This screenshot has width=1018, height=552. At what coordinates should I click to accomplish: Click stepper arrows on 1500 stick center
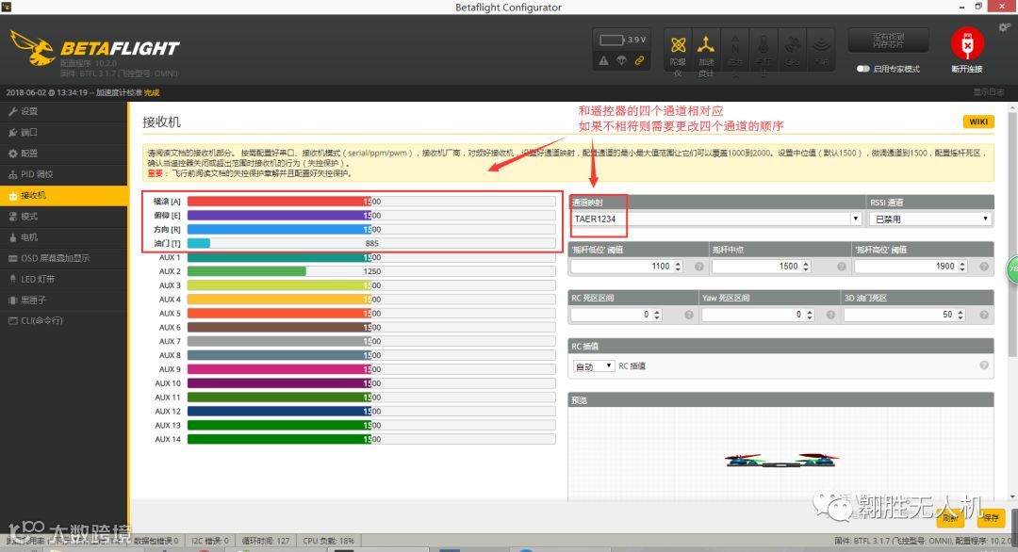(806, 267)
